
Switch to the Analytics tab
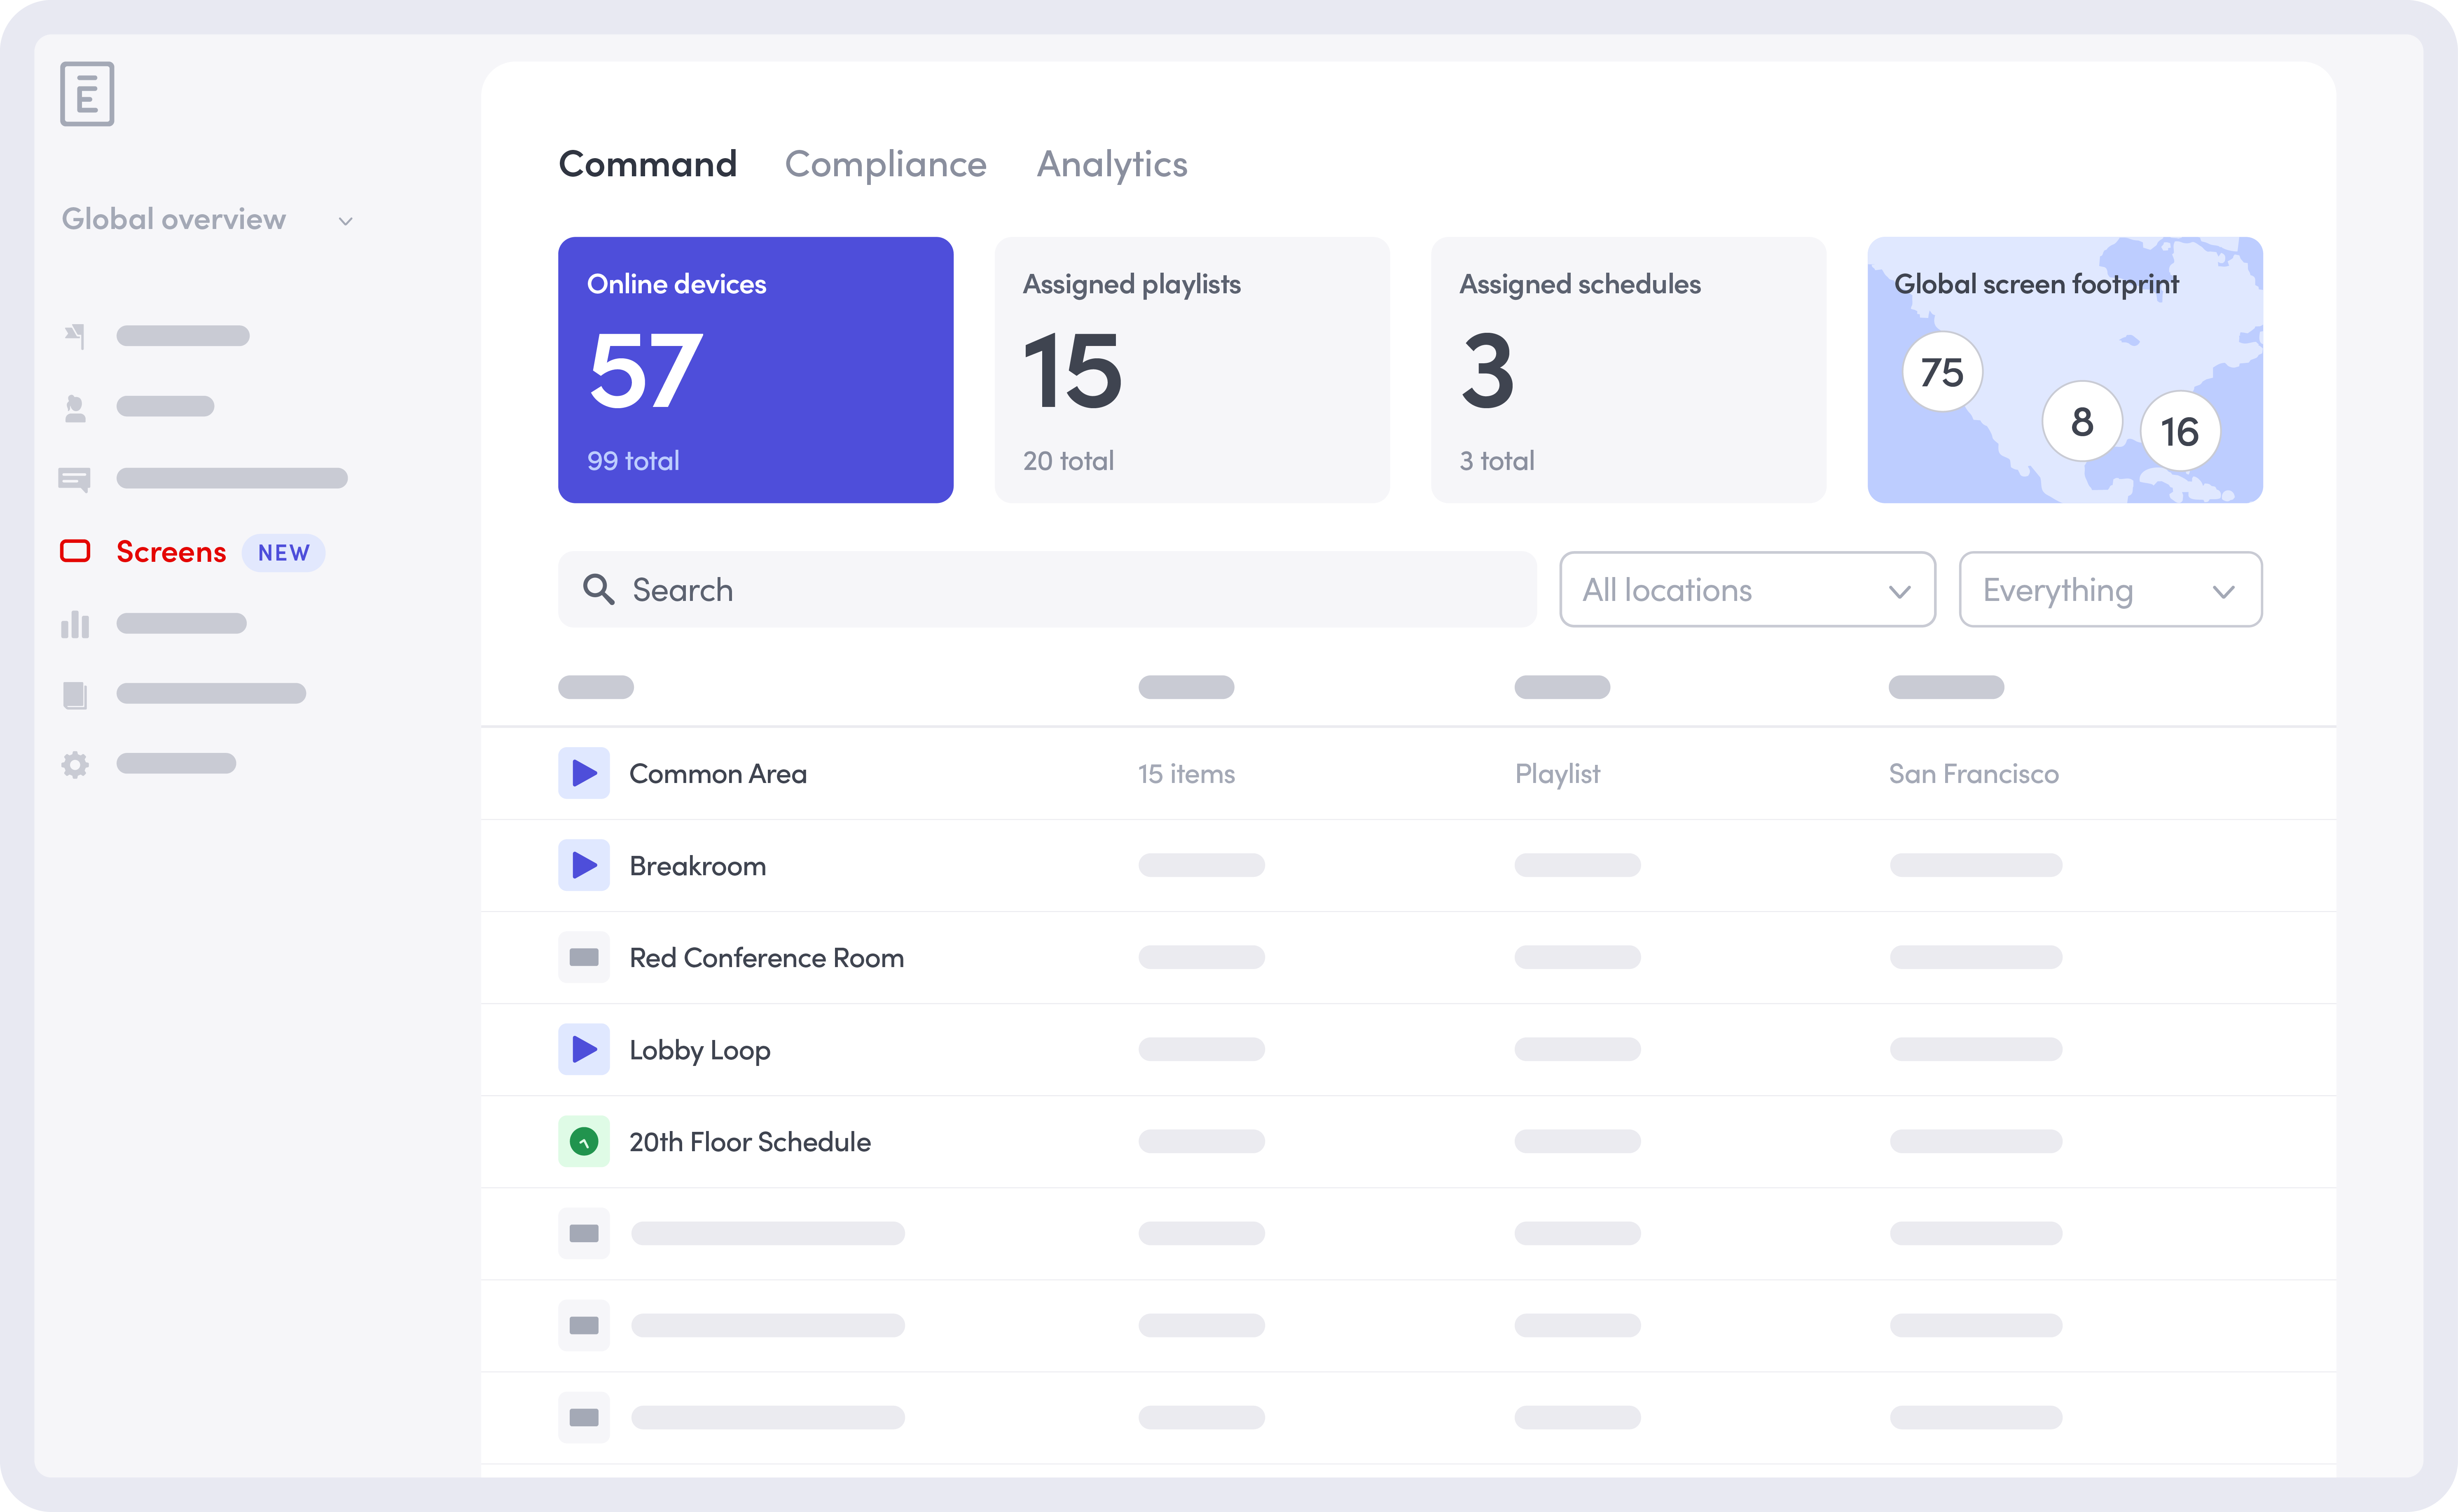[1111, 164]
